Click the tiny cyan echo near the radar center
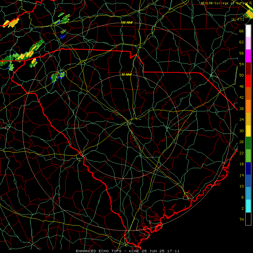Image resolution: width=253 pixels, height=253 pixels. pyautogui.click(x=140, y=119)
